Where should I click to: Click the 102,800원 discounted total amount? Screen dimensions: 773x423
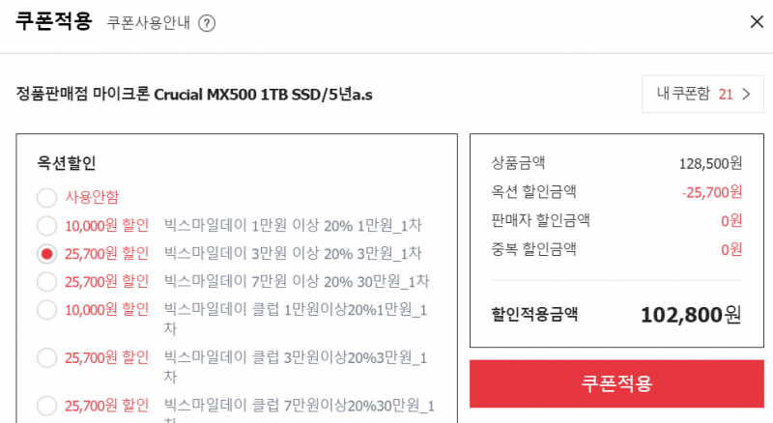691,315
